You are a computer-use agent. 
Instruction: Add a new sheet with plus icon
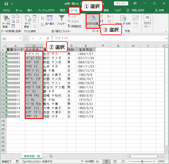click(x=51, y=156)
